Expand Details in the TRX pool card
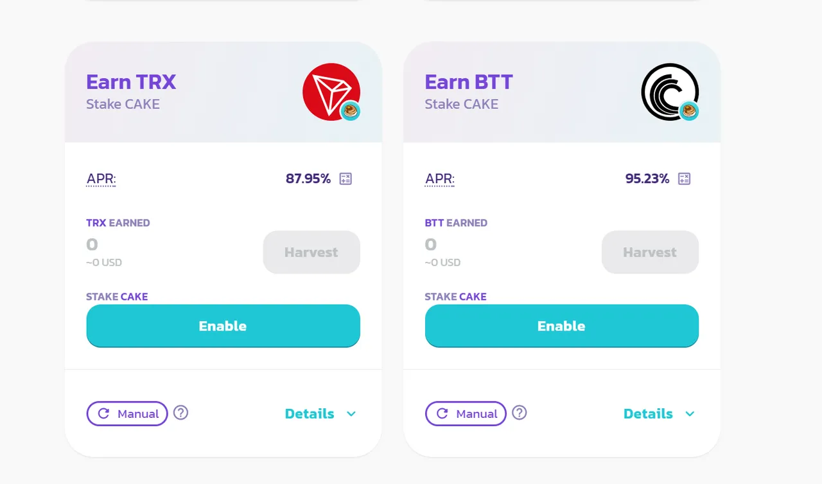This screenshot has height=484, width=822. (320, 414)
